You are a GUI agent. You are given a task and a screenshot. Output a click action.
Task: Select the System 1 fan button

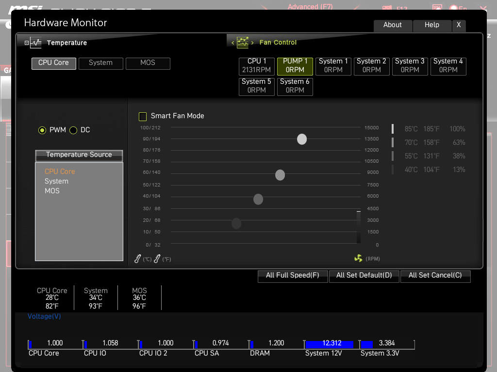pos(333,66)
